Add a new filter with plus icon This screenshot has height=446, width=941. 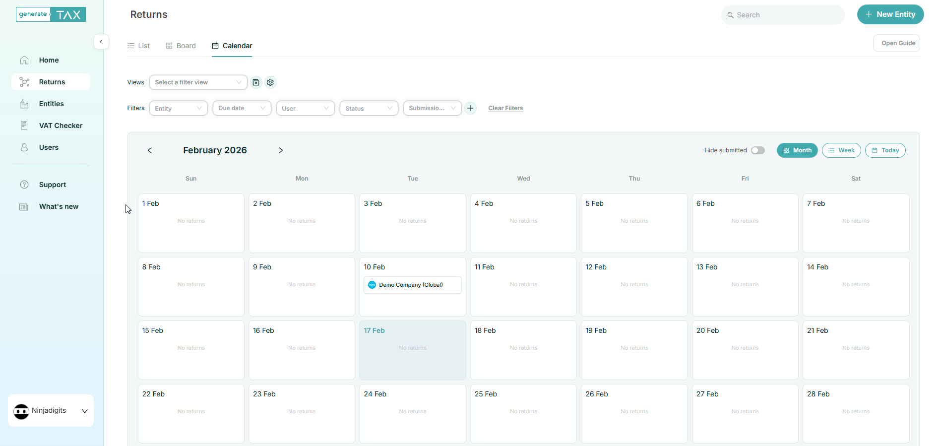tap(470, 108)
